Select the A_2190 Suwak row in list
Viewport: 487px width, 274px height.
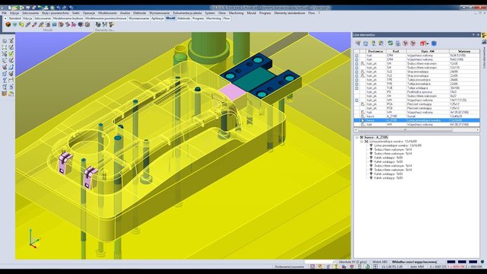point(416,116)
